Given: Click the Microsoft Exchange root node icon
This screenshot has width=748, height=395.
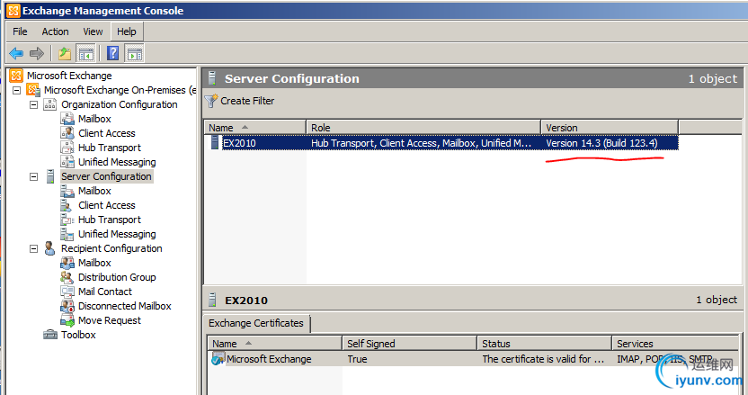Looking at the screenshot, I should coord(16,76).
